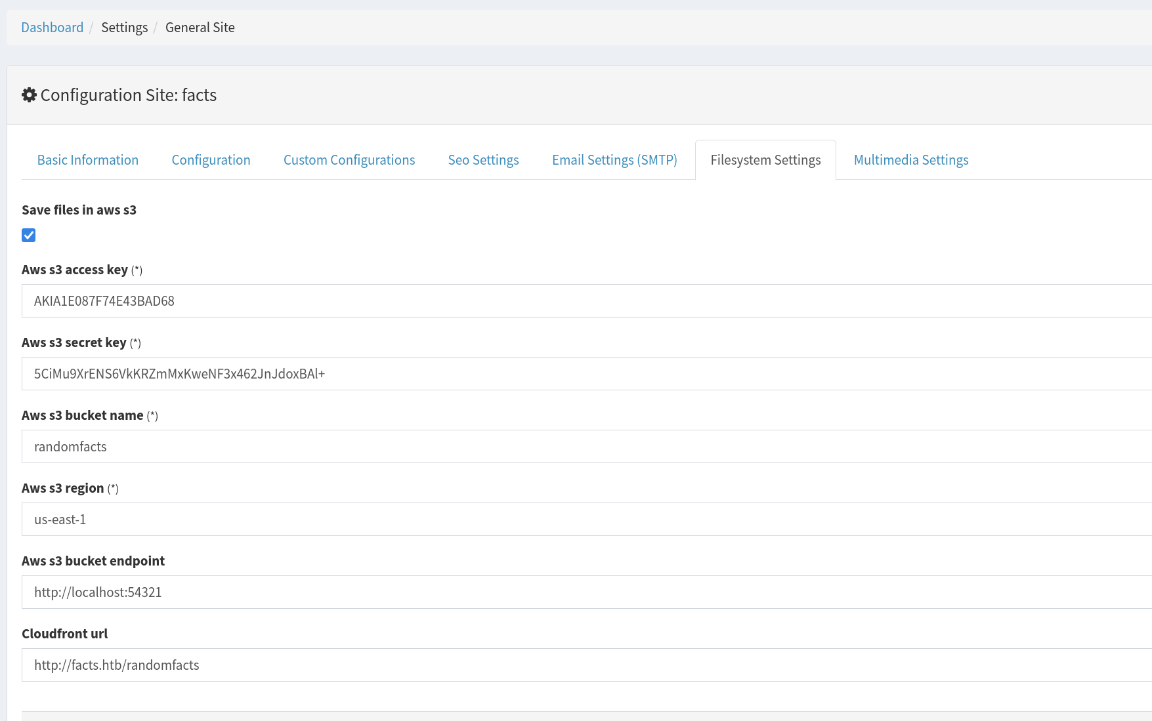Switch to the Basic Information tab
Viewport: 1152px width, 721px height.
[87, 159]
